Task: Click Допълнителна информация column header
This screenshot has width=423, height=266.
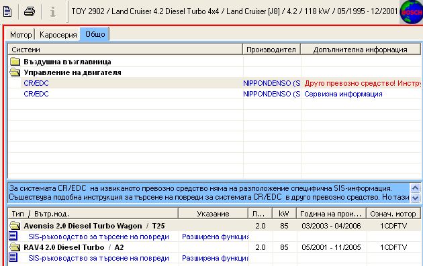Action: (x=361, y=50)
